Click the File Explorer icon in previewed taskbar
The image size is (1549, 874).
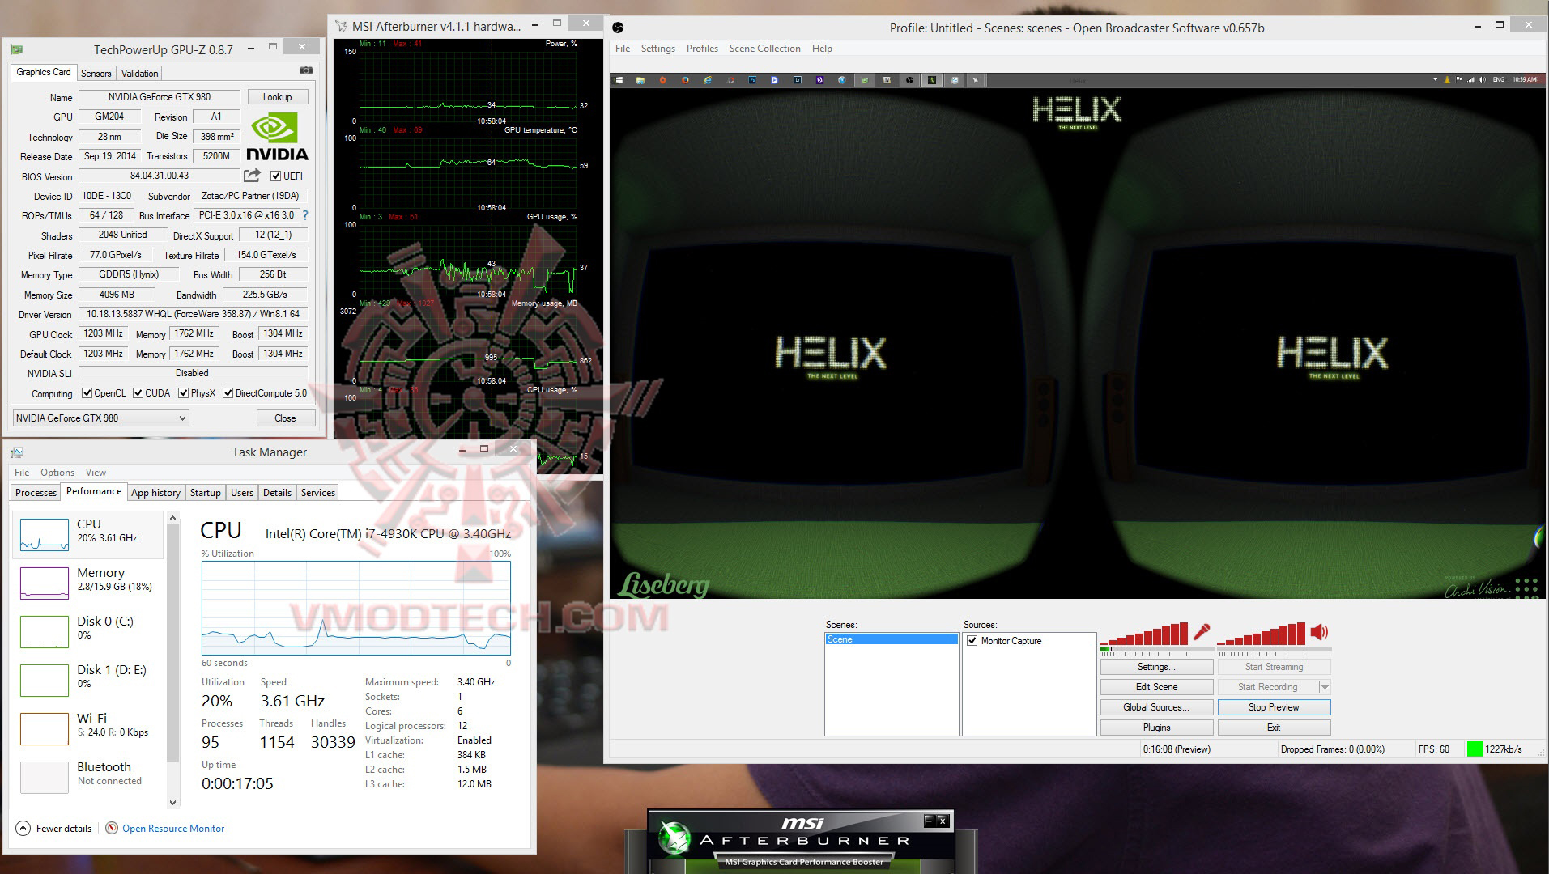pos(640,80)
